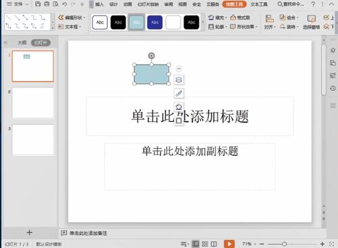338x248 pixels.
Task: Open the 动画 Animation tab
Action: (x=128, y=4)
